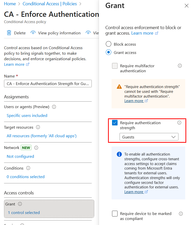The image size is (196, 225).
Task: Click the policy Name input field
Action: 48,84
